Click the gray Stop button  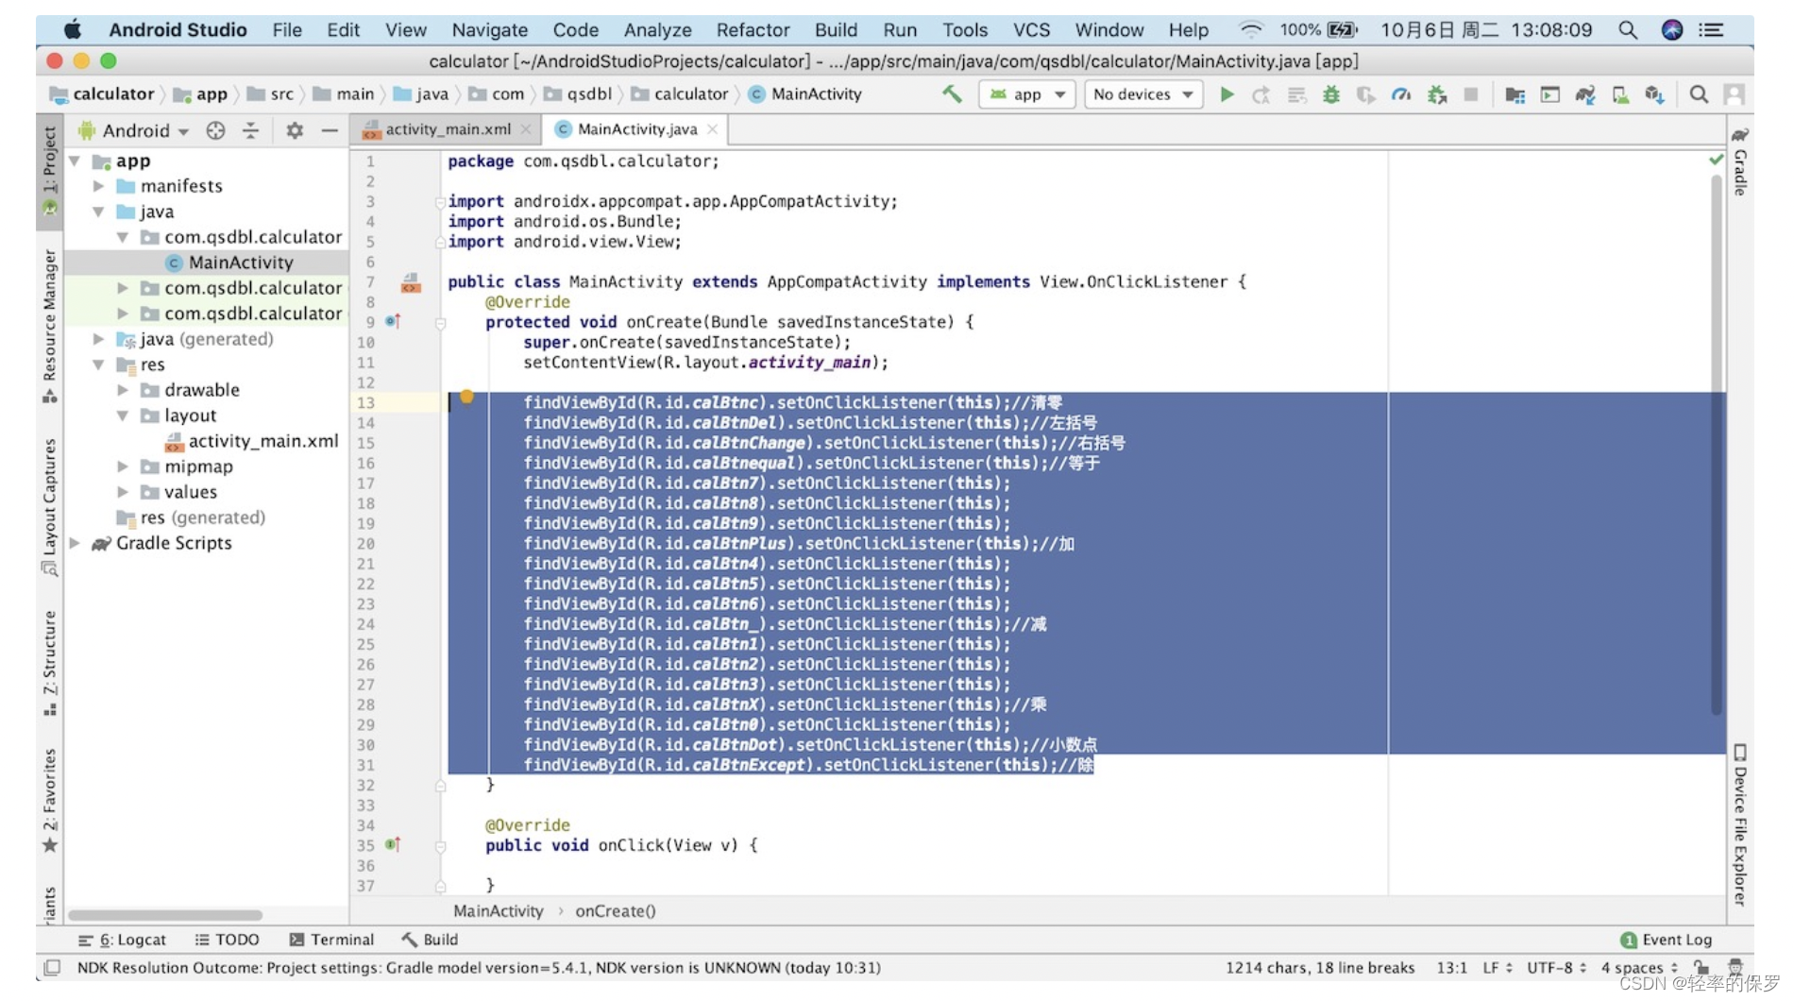coord(1470,94)
